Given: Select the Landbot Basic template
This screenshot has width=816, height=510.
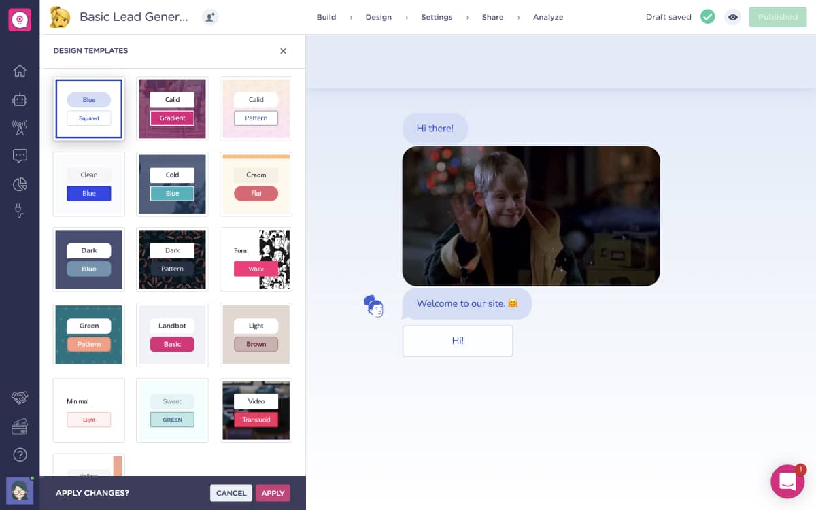Looking at the screenshot, I should 172,335.
